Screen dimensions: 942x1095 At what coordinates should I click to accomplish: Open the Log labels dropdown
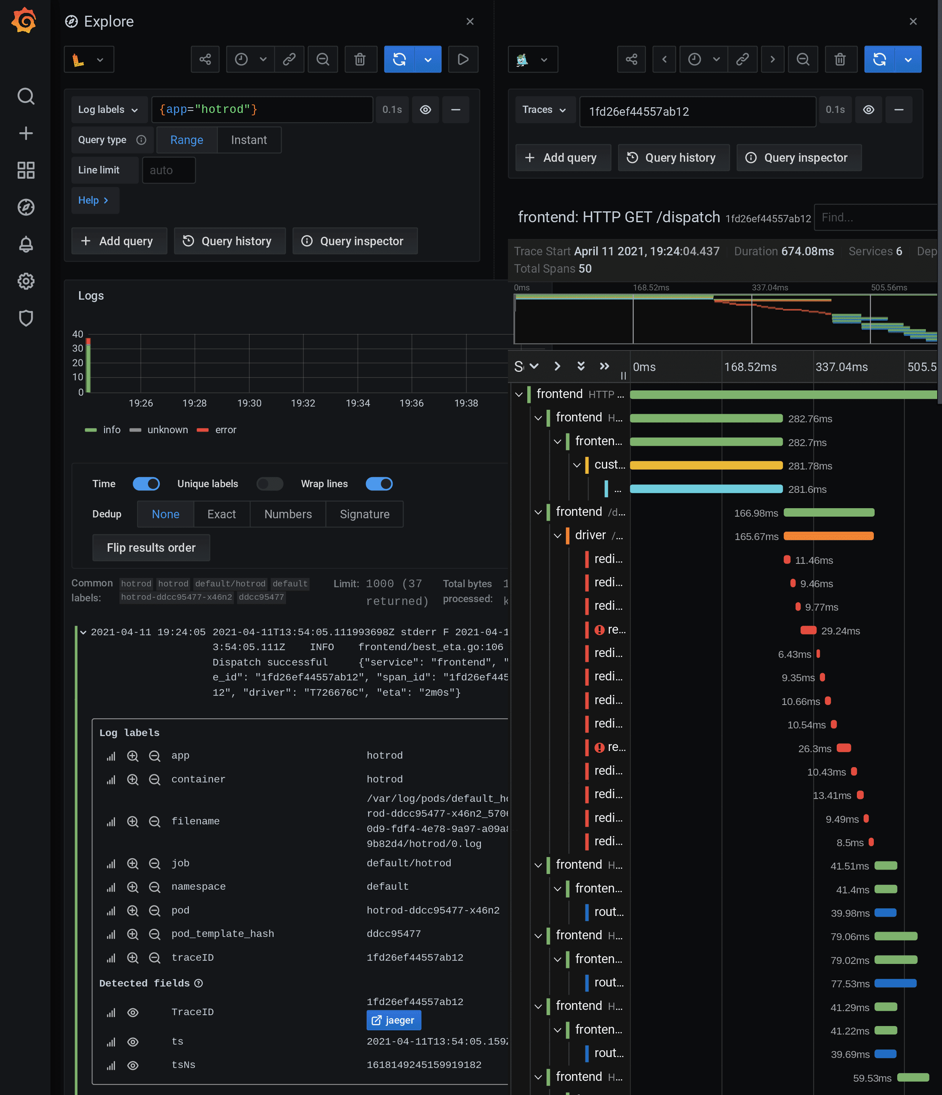109,109
